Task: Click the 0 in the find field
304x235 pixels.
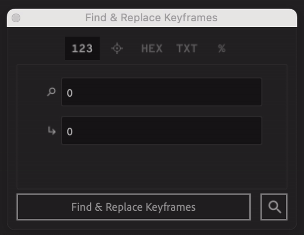Action: pyautogui.click(x=70, y=93)
